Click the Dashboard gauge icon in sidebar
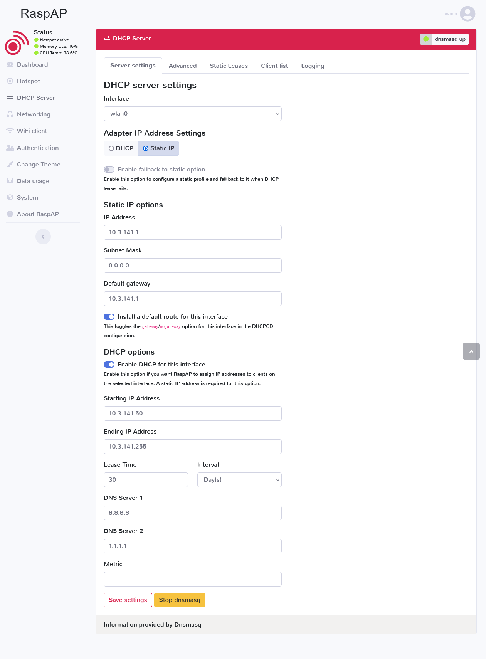 click(10, 65)
